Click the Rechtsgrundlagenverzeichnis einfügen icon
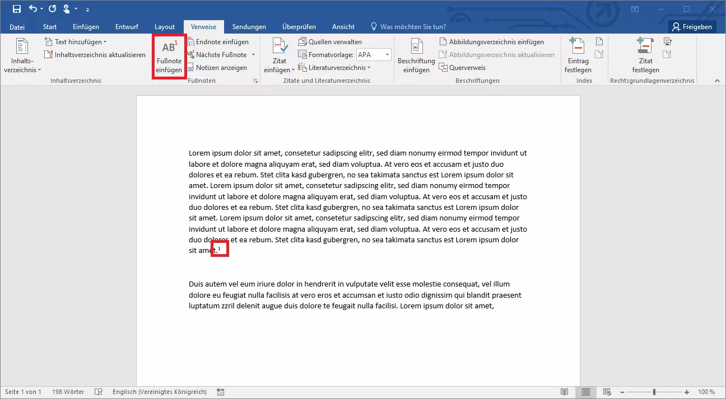This screenshot has height=399, width=726. click(x=667, y=42)
